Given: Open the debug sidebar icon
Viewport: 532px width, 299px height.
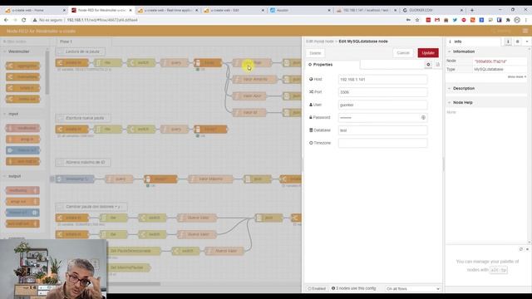Looking at the screenshot, I should (x=517, y=42).
